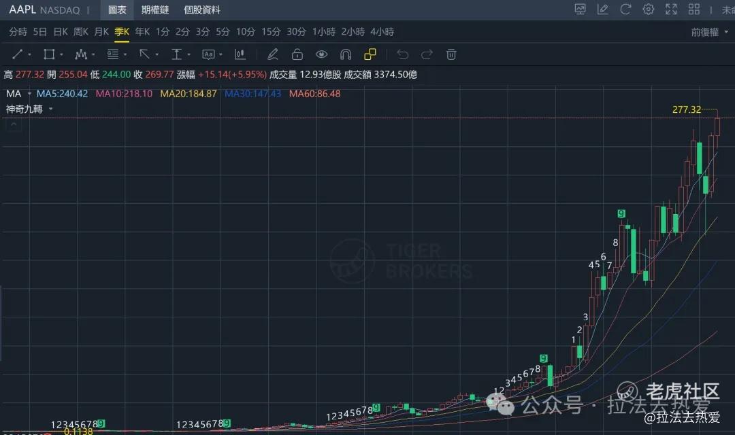
Task: Select the 月K timeframe
Action: click(x=101, y=32)
